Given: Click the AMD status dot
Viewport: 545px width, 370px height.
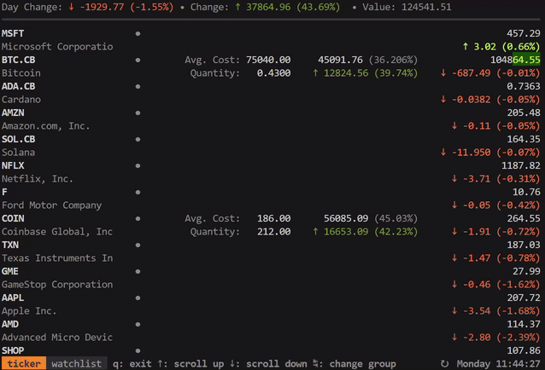Looking at the screenshot, I should pos(138,324).
